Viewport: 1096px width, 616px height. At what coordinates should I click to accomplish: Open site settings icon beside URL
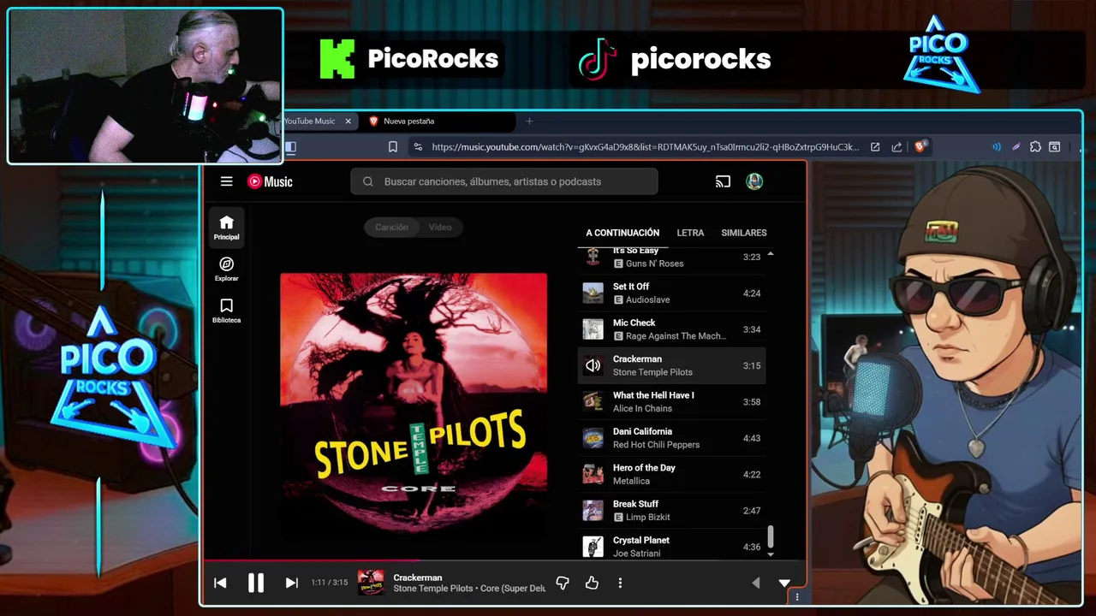coord(417,147)
